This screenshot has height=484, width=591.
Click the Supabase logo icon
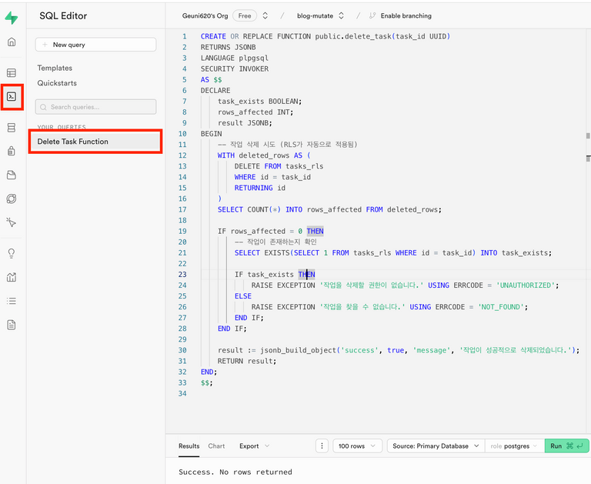12,18
